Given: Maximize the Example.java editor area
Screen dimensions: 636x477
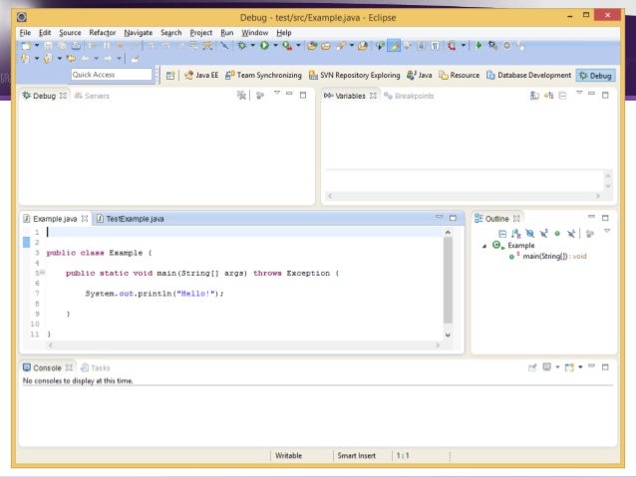Looking at the screenshot, I should point(453,217).
